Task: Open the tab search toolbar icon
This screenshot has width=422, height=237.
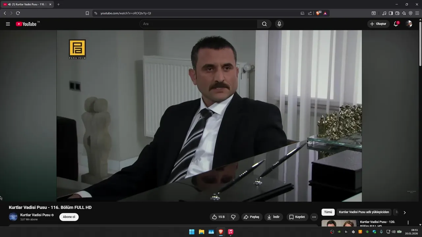Action: coord(374,13)
